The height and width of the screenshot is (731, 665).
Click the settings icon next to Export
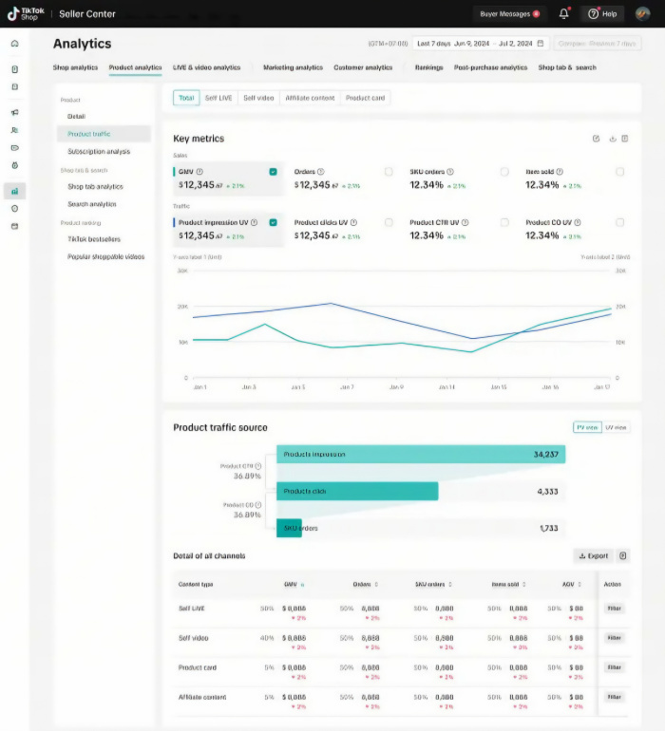[x=622, y=555]
